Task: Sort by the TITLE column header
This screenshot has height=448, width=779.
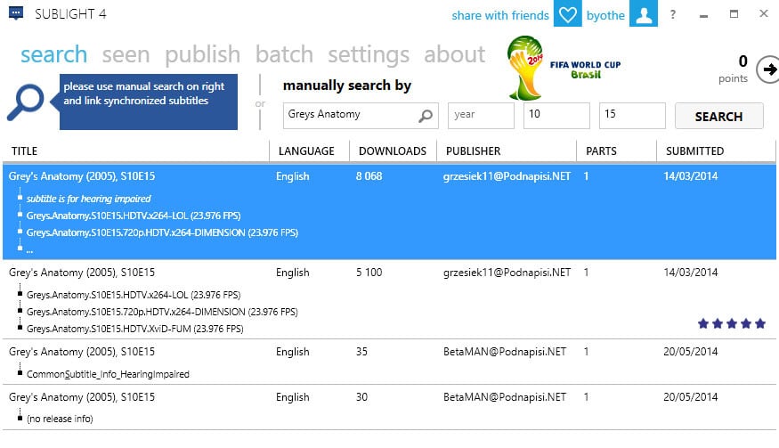Action: pos(135,151)
